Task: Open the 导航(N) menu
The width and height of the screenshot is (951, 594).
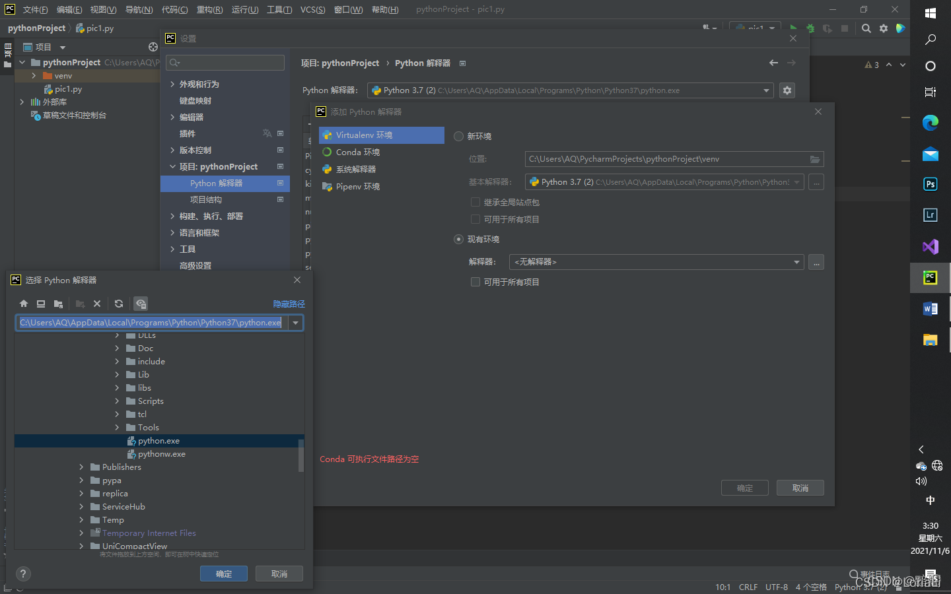Action: coord(139,9)
